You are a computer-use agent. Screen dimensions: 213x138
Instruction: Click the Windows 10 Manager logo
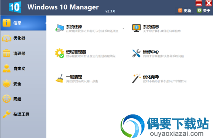[15, 7]
